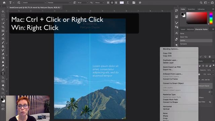Open the Character panel A icon
Viewport: 215px width, 121px height.
[176, 33]
